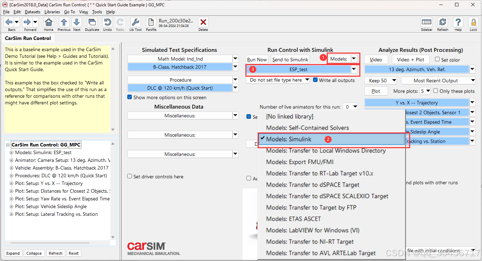Image resolution: width=482 pixels, height=261 pixels.
Task: Expand Procedures: DLC @ 120 km/h node
Action: point(11,176)
